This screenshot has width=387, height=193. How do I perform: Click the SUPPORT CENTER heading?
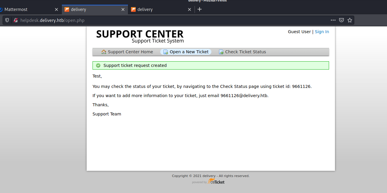pyautogui.click(x=140, y=34)
